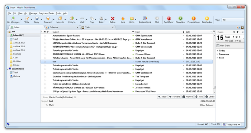Switch to the Tasks tab
The width and height of the screenshot is (251, 133).
point(98,27)
